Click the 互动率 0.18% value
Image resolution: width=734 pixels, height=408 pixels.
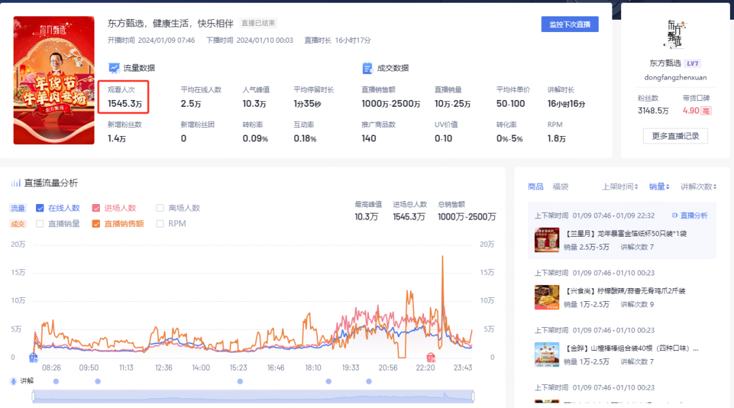click(x=304, y=139)
